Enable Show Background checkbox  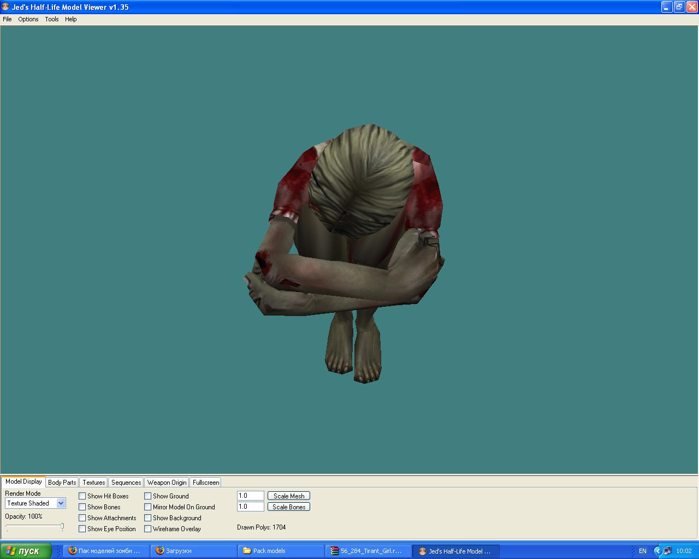click(x=148, y=518)
